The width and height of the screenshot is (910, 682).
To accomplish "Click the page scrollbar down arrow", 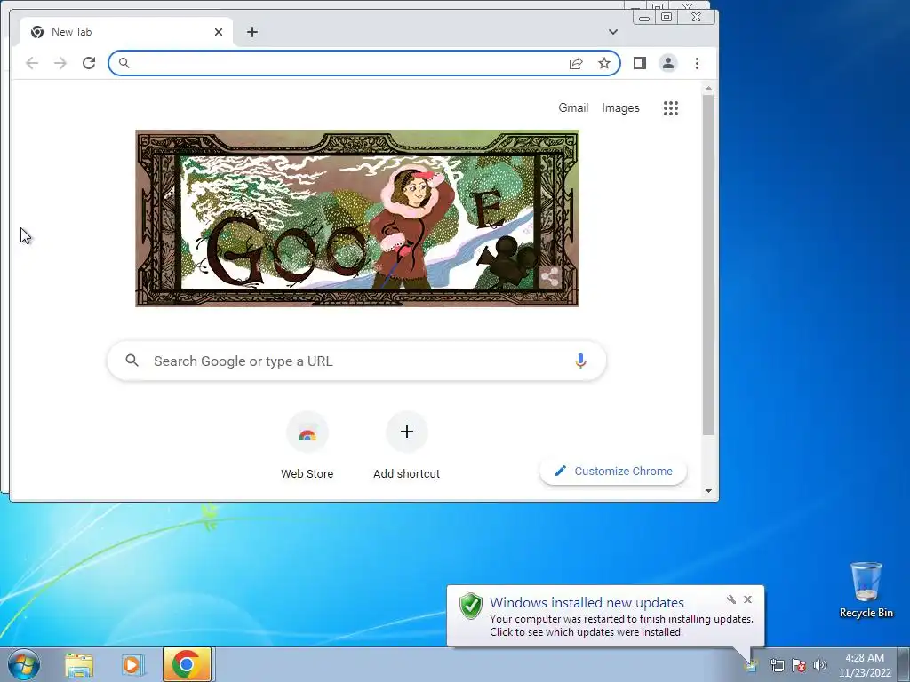I will click(x=708, y=490).
